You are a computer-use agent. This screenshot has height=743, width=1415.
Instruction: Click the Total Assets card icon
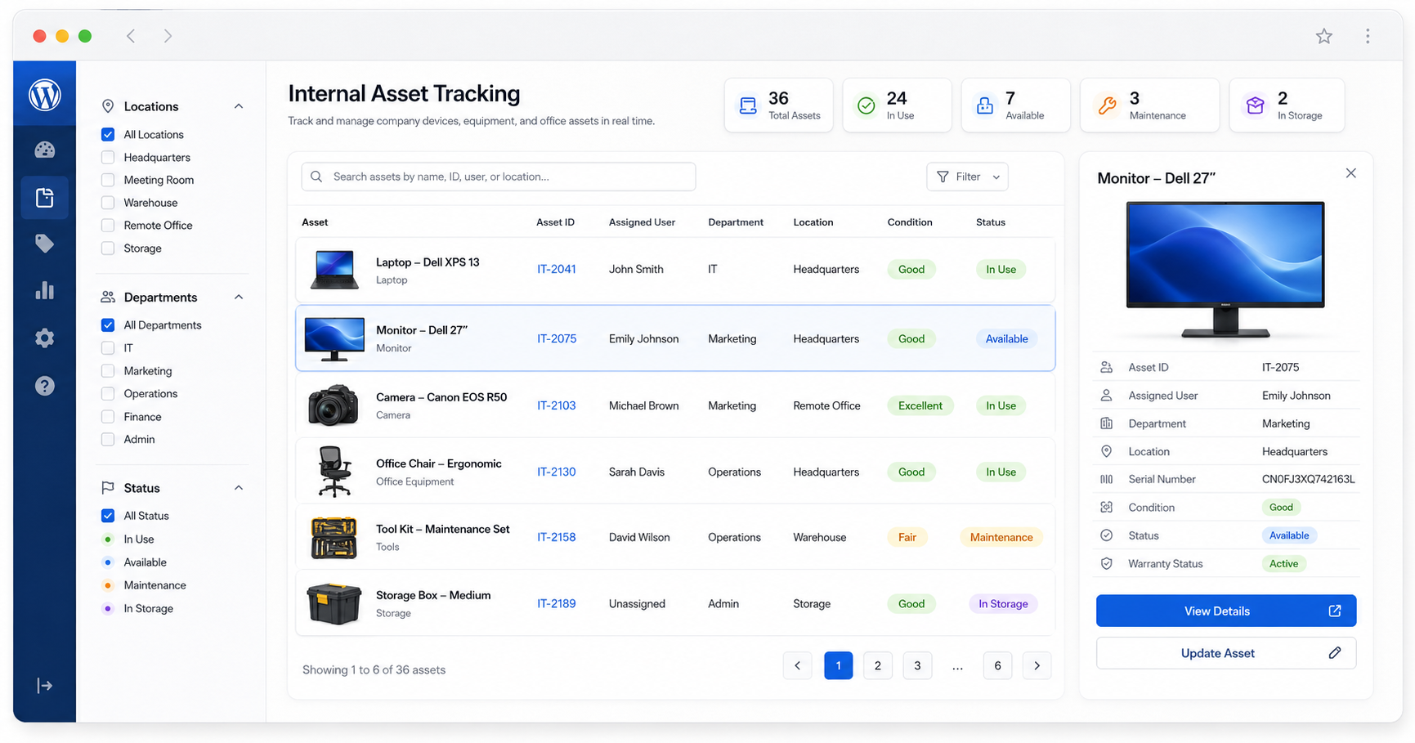tap(747, 105)
